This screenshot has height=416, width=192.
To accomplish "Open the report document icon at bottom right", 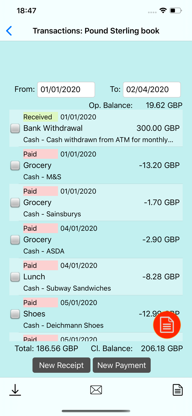I will pos(178,390).
